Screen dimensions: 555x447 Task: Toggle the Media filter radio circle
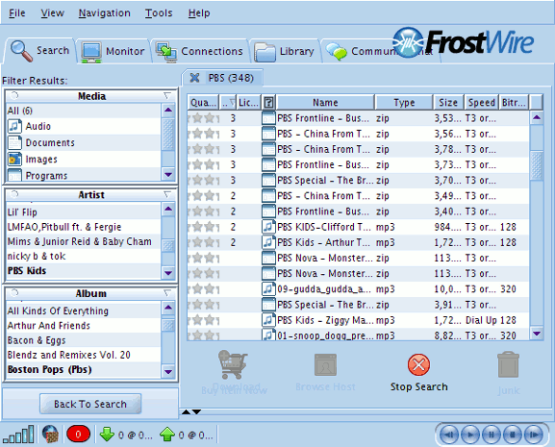(x=14, y=95)
